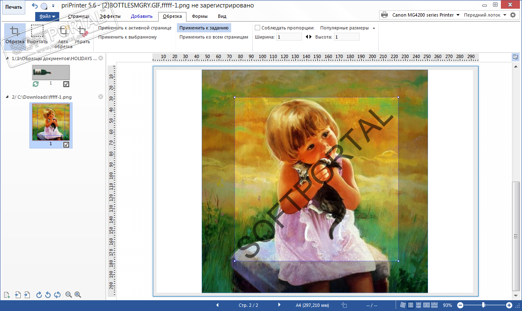Click zoom slider minus button
Screen dimensions: 522x311
(460, 305)
